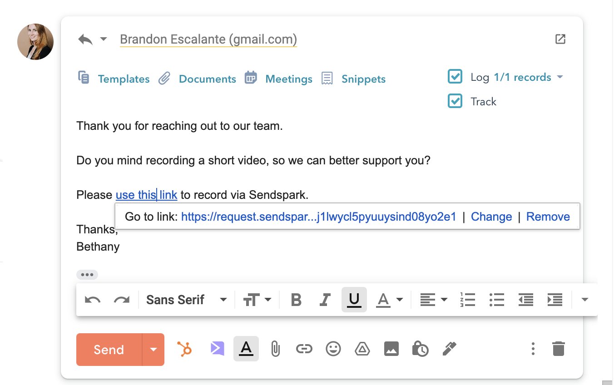This screenshot has width=614, height=385.
Task: Expand more formatting options arrow
Action: (x=585, y=300)
